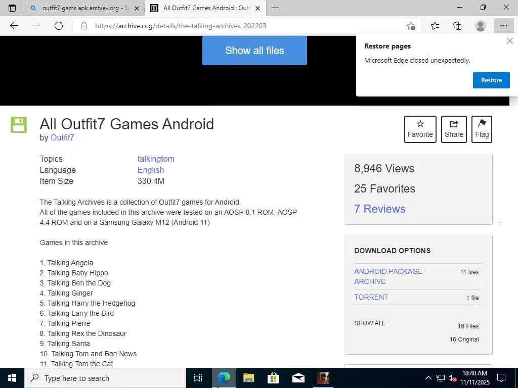Click '3. Talking Ben the Dog' text
518x388 pixels.
click(75, 283)
